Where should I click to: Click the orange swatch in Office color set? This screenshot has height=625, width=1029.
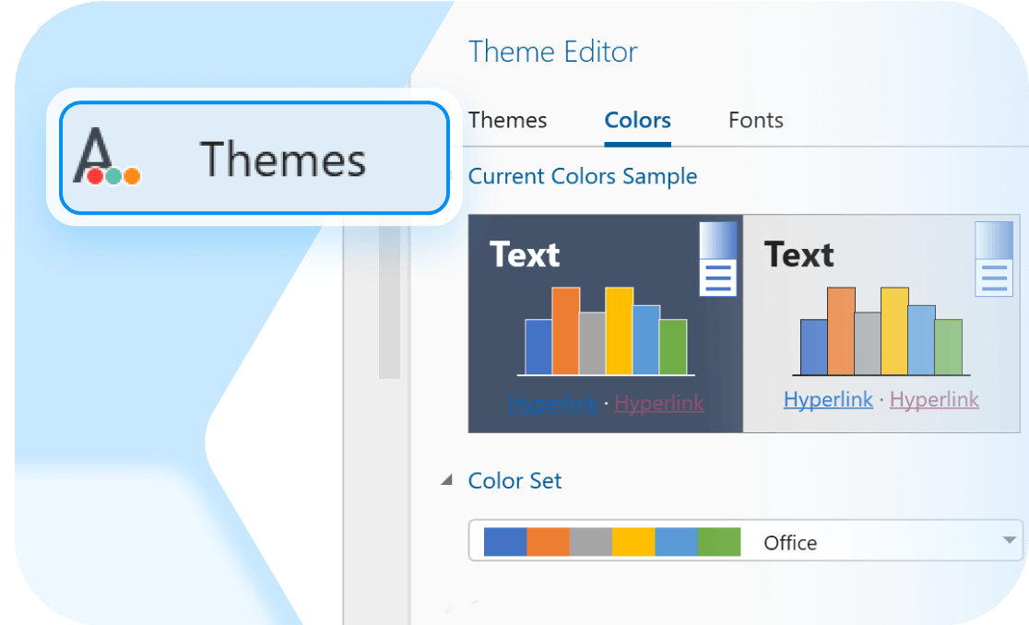548,542
